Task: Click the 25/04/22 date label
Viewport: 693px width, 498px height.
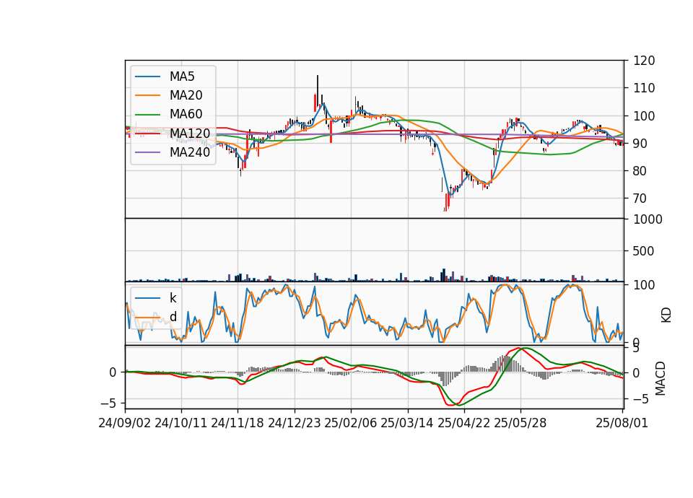Action: (463, 423)
